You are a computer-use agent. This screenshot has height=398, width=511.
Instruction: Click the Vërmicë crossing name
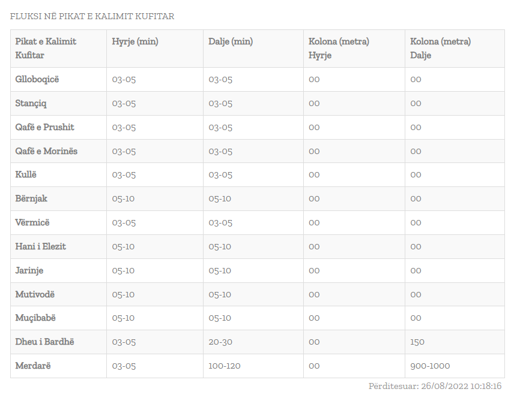click(x=32, y=222)
